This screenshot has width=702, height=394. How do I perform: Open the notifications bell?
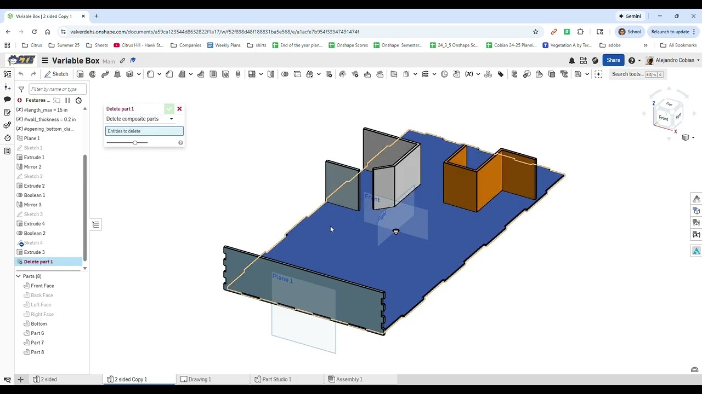[571, 60]
